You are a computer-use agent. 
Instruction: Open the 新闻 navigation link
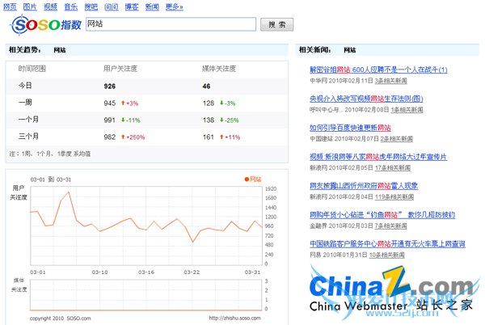point(152,6)
